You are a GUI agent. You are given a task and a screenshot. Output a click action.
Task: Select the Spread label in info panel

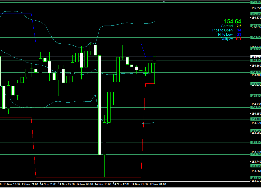click(227, 26)
